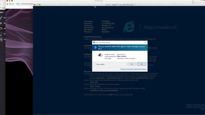Click the purple cloud launcher.exe program icon

click(100, 55)
